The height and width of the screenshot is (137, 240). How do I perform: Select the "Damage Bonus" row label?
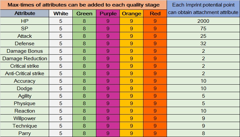coord(25,51)
